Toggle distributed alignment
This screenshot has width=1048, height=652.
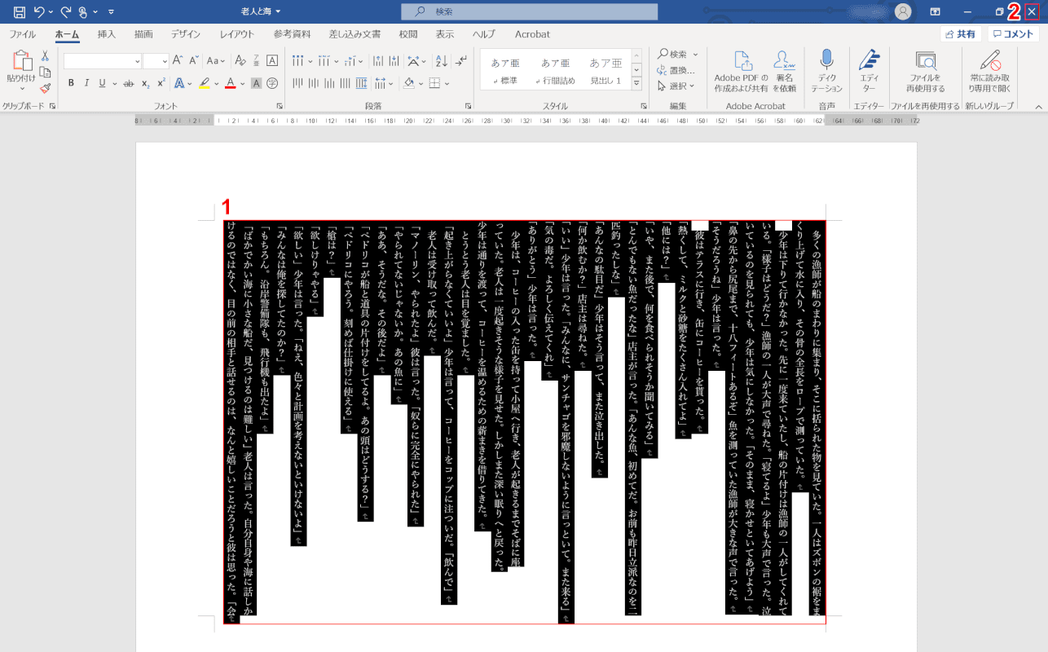(x=361, y=83)
